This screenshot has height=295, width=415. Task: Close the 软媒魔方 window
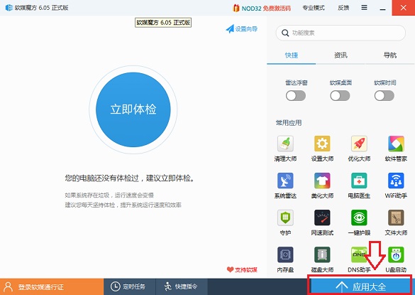point(404,8)
